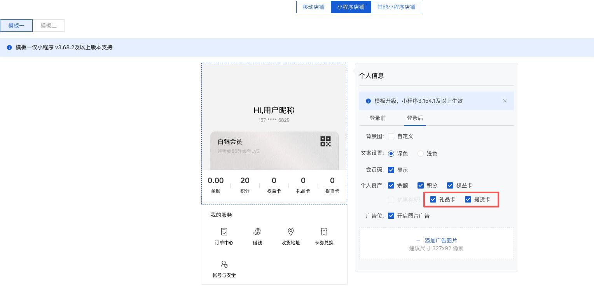This screenshot has height=303, width=594.
Task: Open the 登录后 tab
Action: pyautogui.click(x=415, y=118)
